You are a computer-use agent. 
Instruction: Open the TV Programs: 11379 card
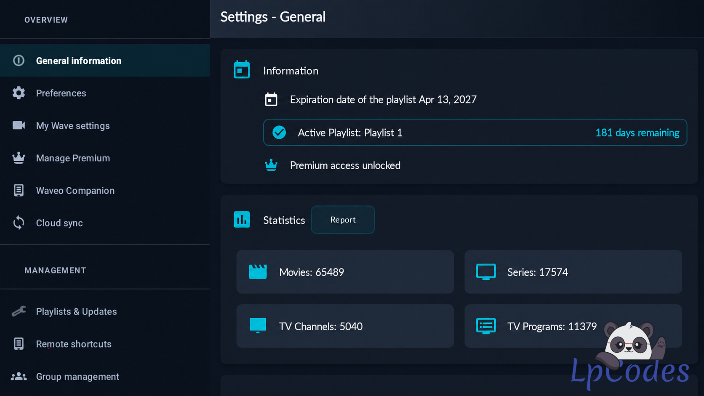tap(573, 326)
